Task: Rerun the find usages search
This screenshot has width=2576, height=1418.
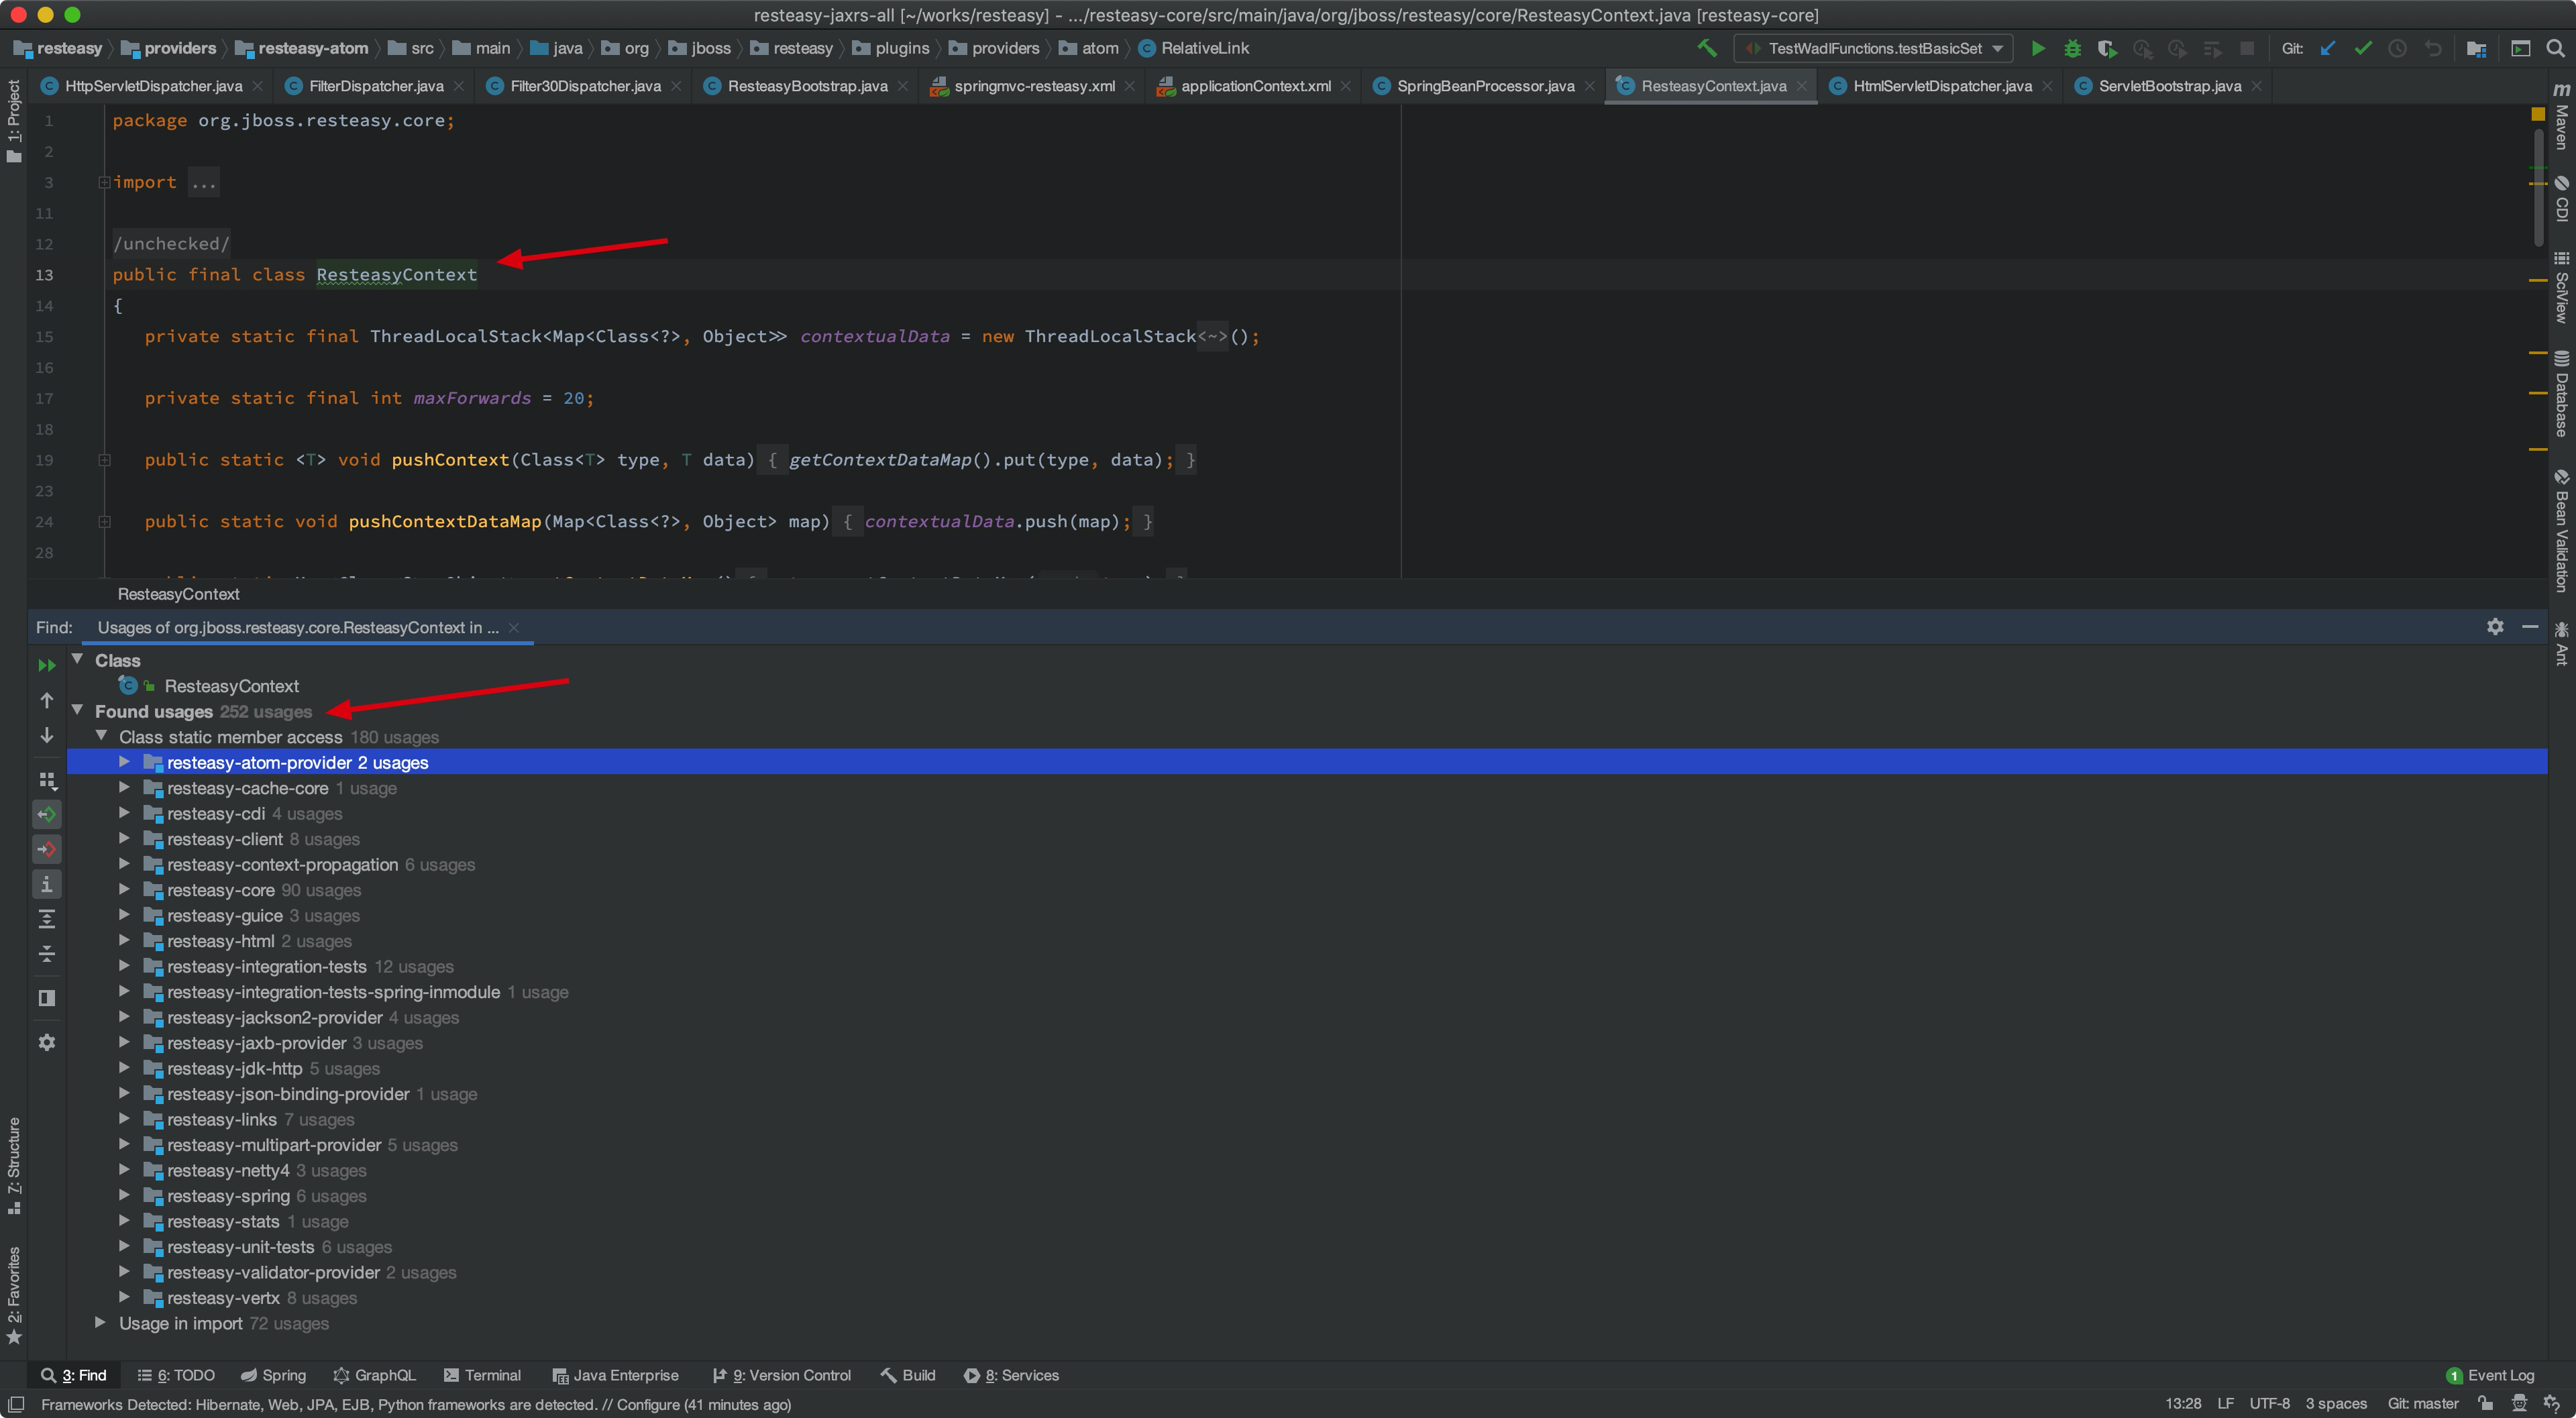Action: (47, 665)
